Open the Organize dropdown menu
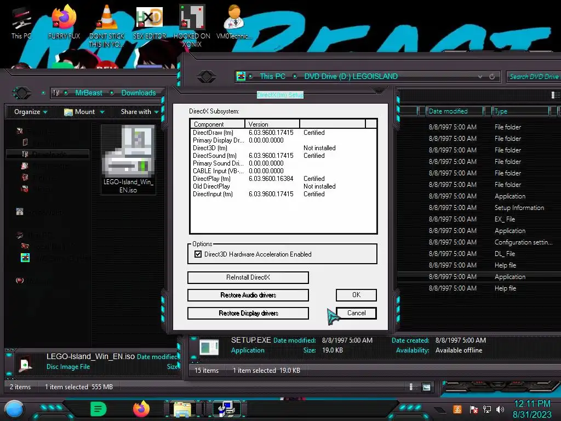This screenshot has width=561, height=421. pos(31,112)
